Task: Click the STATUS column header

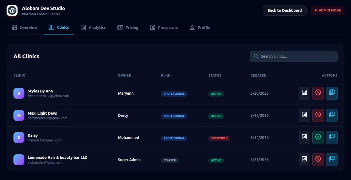Action: (215, 76)
